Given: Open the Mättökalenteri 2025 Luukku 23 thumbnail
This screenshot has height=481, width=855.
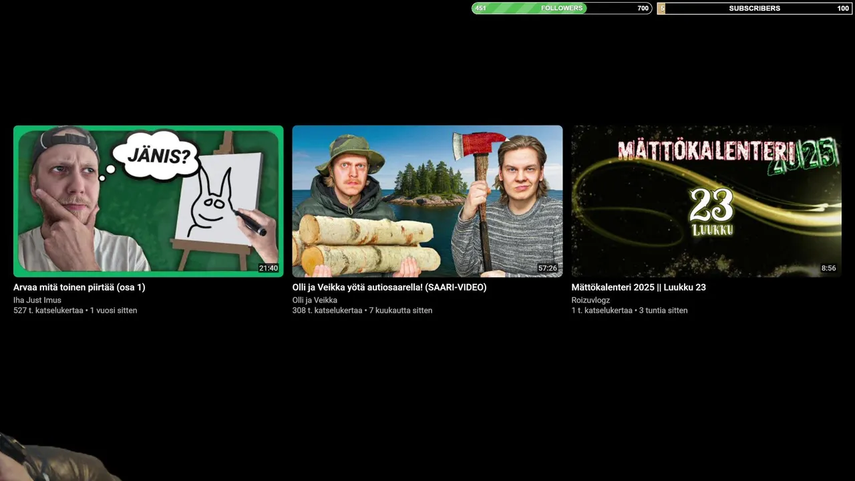Looking at the screenshot, I should click(707, 201).
